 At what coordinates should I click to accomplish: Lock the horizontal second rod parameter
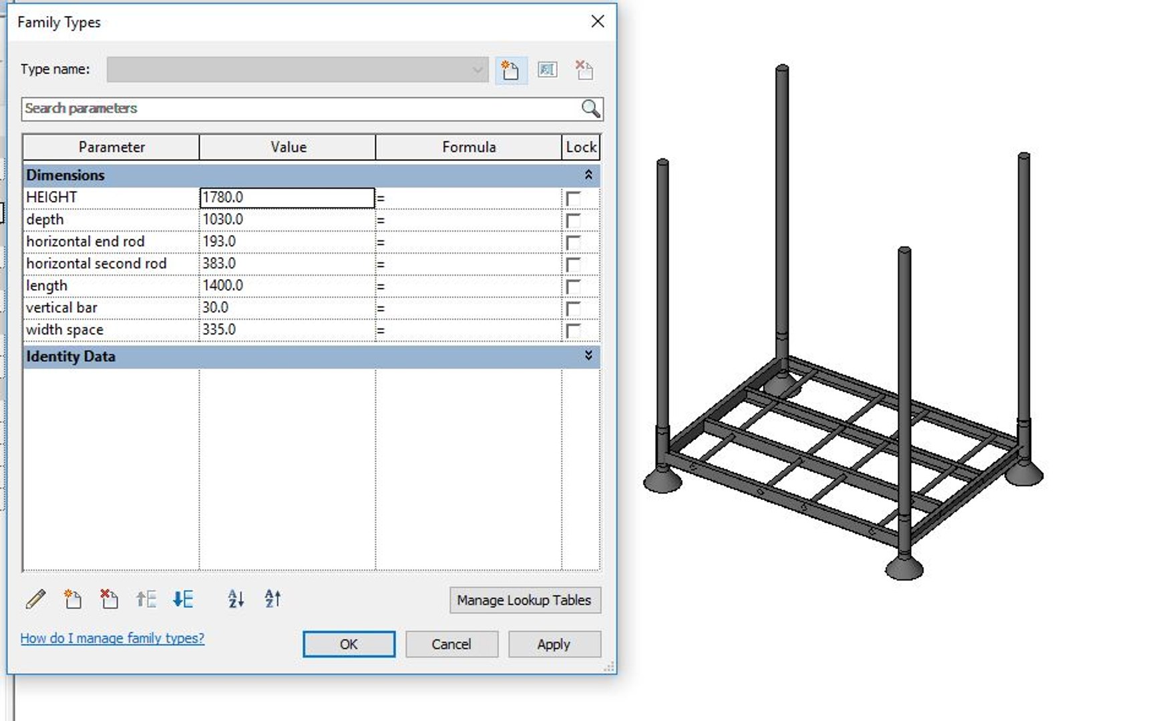click(573, 264)
